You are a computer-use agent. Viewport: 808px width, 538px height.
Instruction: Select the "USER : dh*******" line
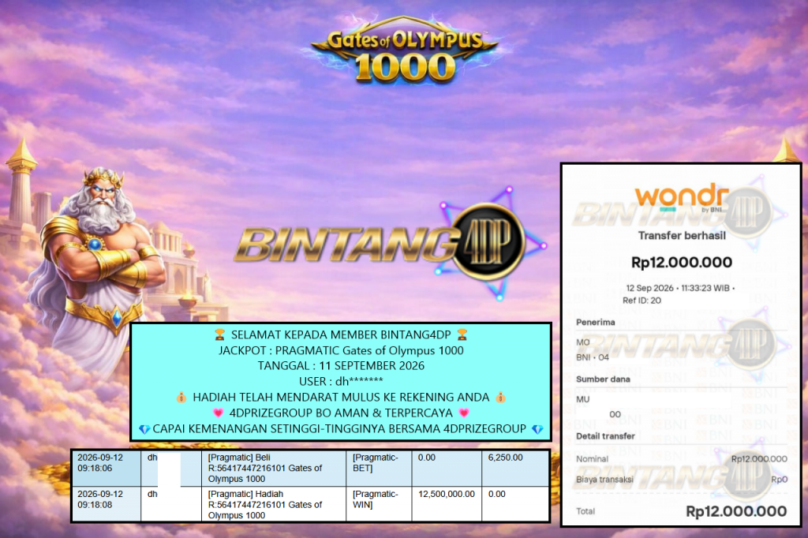[341, 381]
